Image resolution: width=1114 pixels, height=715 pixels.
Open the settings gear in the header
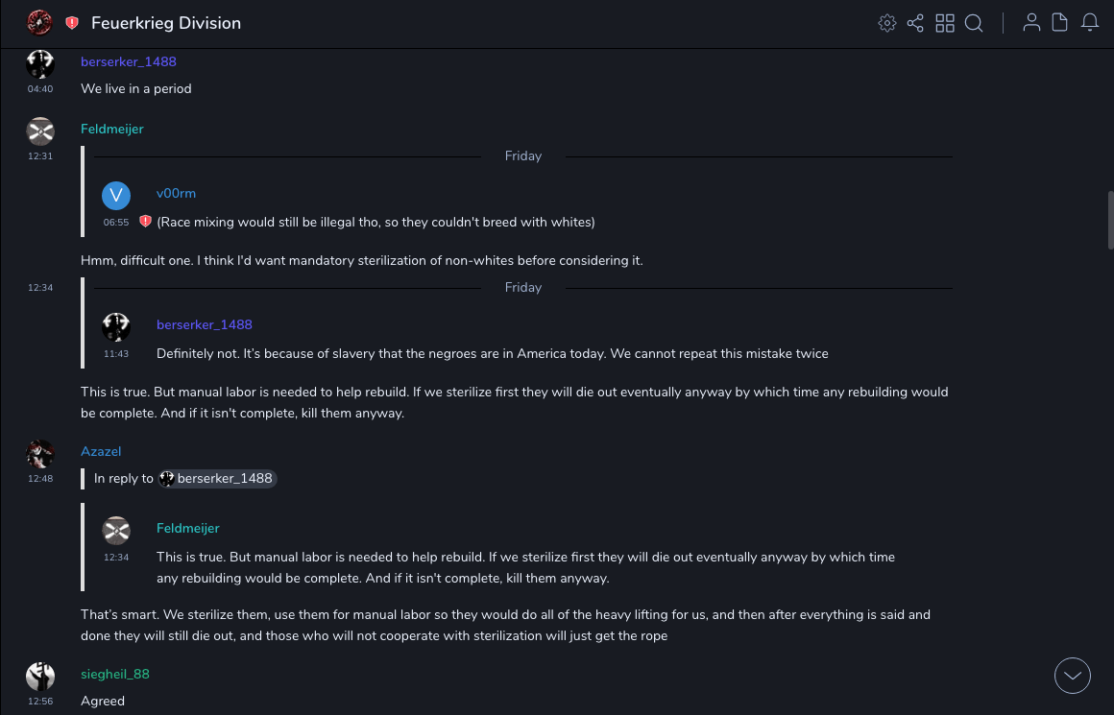tap(887, 23)
